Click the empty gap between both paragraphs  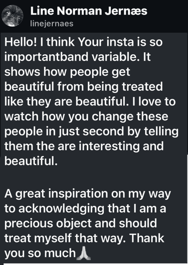[94, 177]
